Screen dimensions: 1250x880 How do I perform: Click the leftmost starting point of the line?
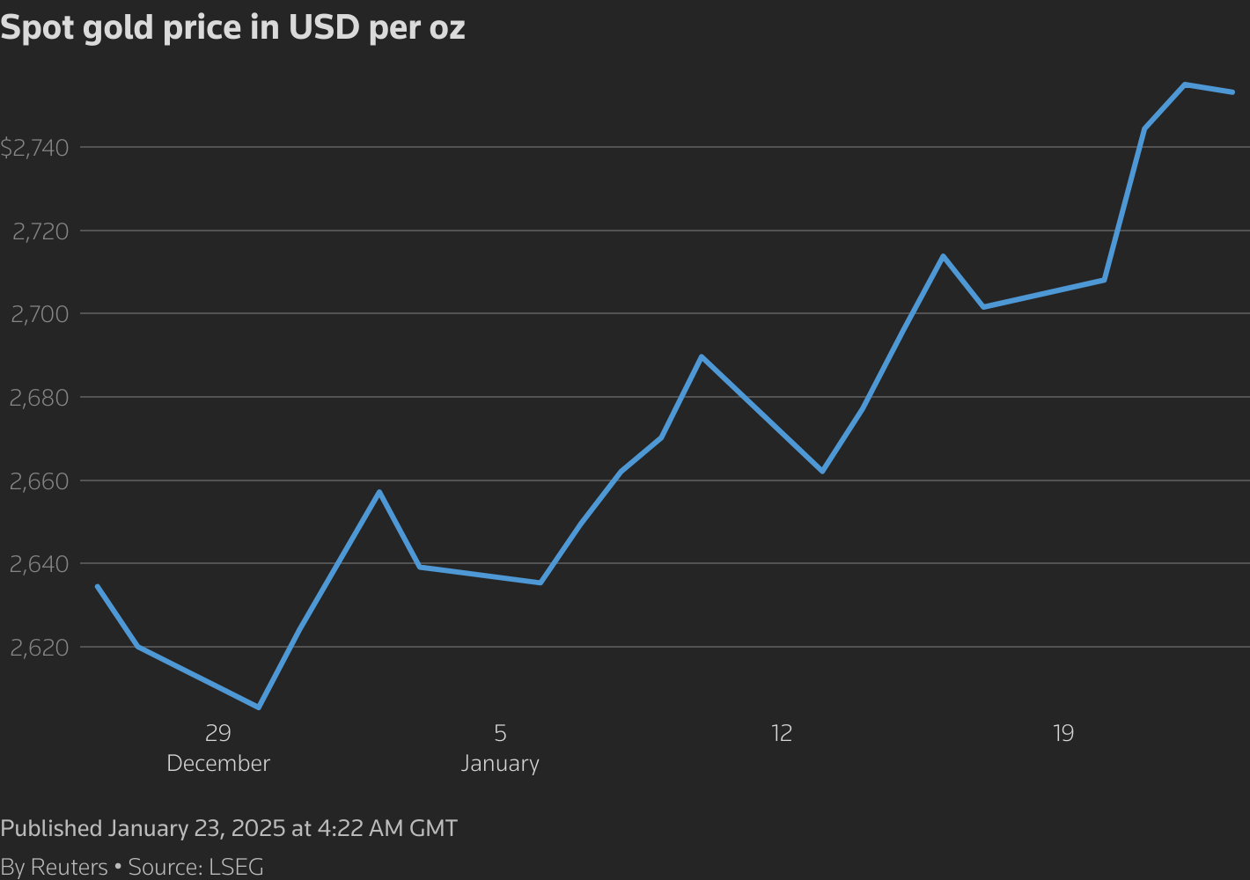pos(97,586)
